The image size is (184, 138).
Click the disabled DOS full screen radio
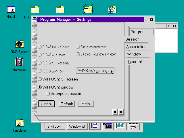pyautogui.click(x=40, y=63)
